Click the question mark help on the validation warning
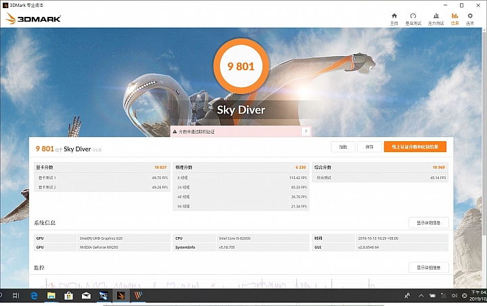487x306 pixels. 306,132
